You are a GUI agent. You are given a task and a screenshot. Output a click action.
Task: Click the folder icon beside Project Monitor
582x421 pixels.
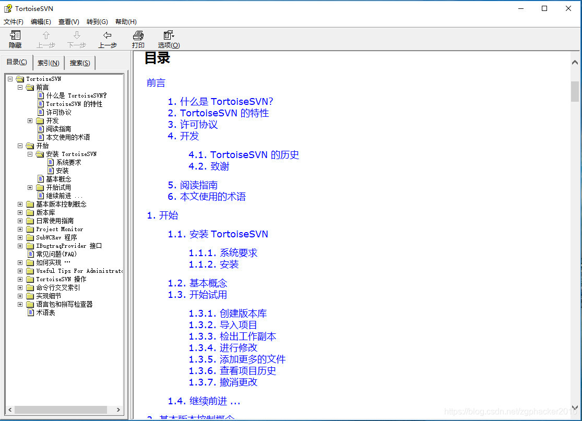(30, 229)
